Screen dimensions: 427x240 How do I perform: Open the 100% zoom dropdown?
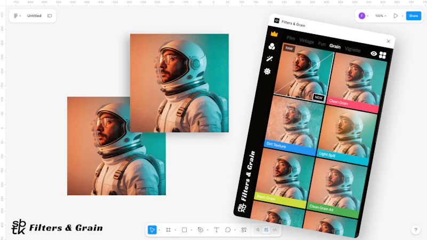tap(381, 16)
